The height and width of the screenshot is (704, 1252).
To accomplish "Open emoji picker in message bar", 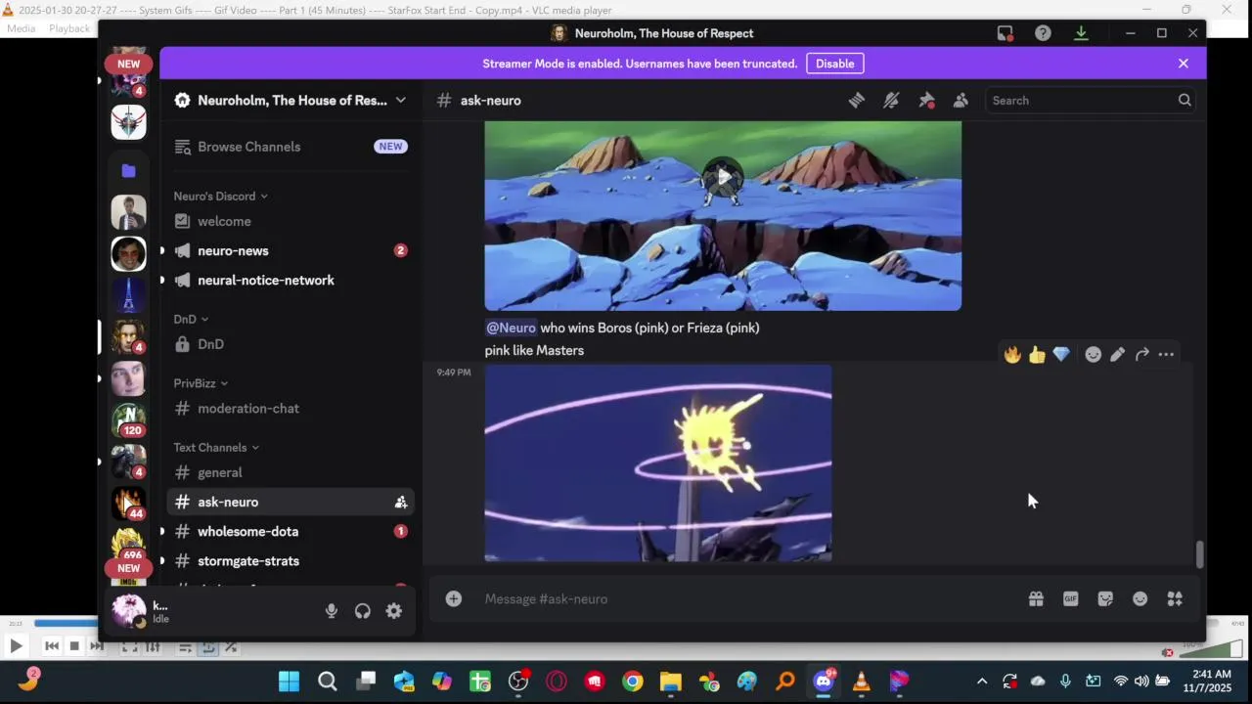I will tap(1140, 598).
